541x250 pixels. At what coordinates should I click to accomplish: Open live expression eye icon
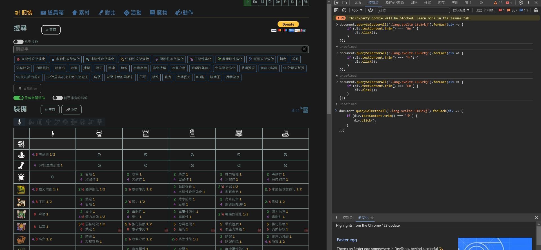tap(370, 10)
